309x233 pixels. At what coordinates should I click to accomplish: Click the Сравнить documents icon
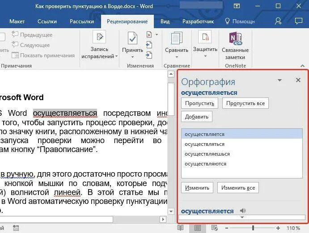click(x=177, y=38)
